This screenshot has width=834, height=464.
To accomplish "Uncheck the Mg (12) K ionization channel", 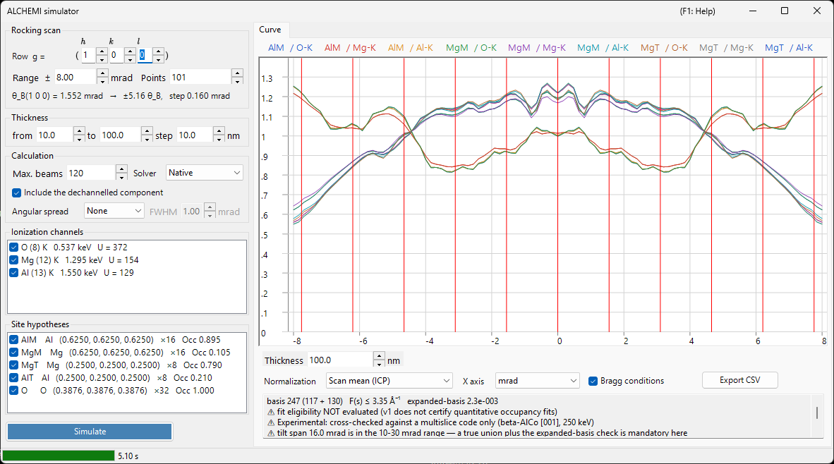I will click(x=14, y=260).
